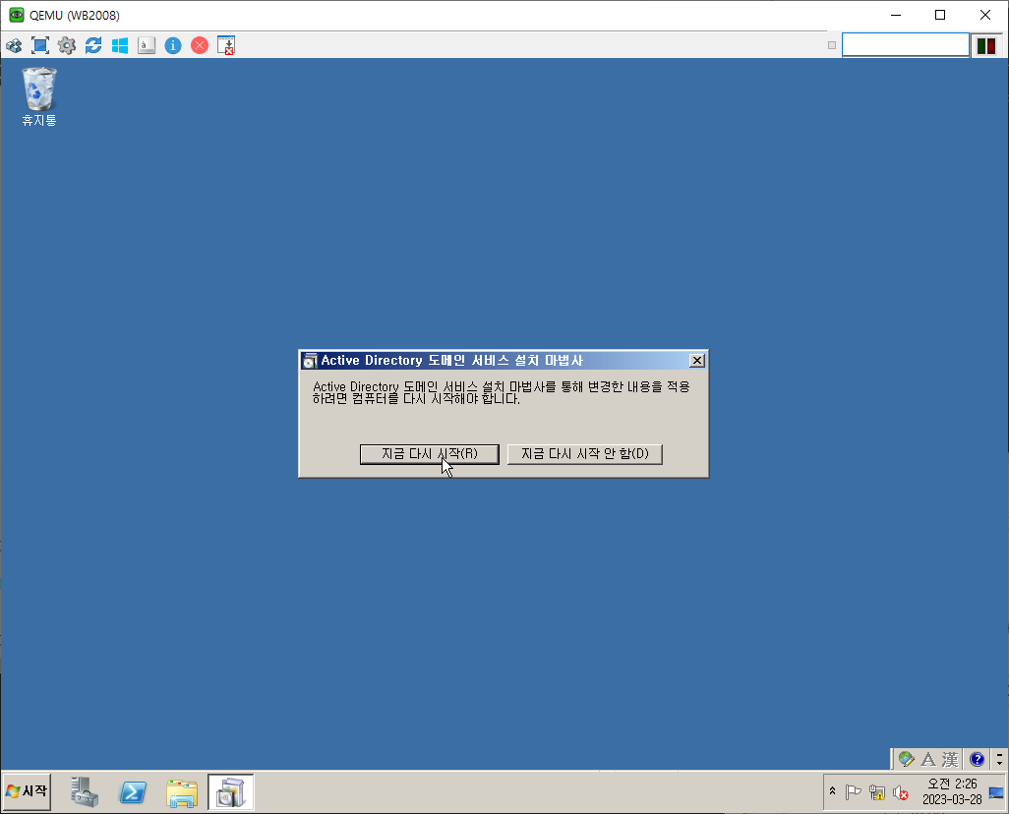
Task: Show the blue info icon
Action: click(173, 45)
